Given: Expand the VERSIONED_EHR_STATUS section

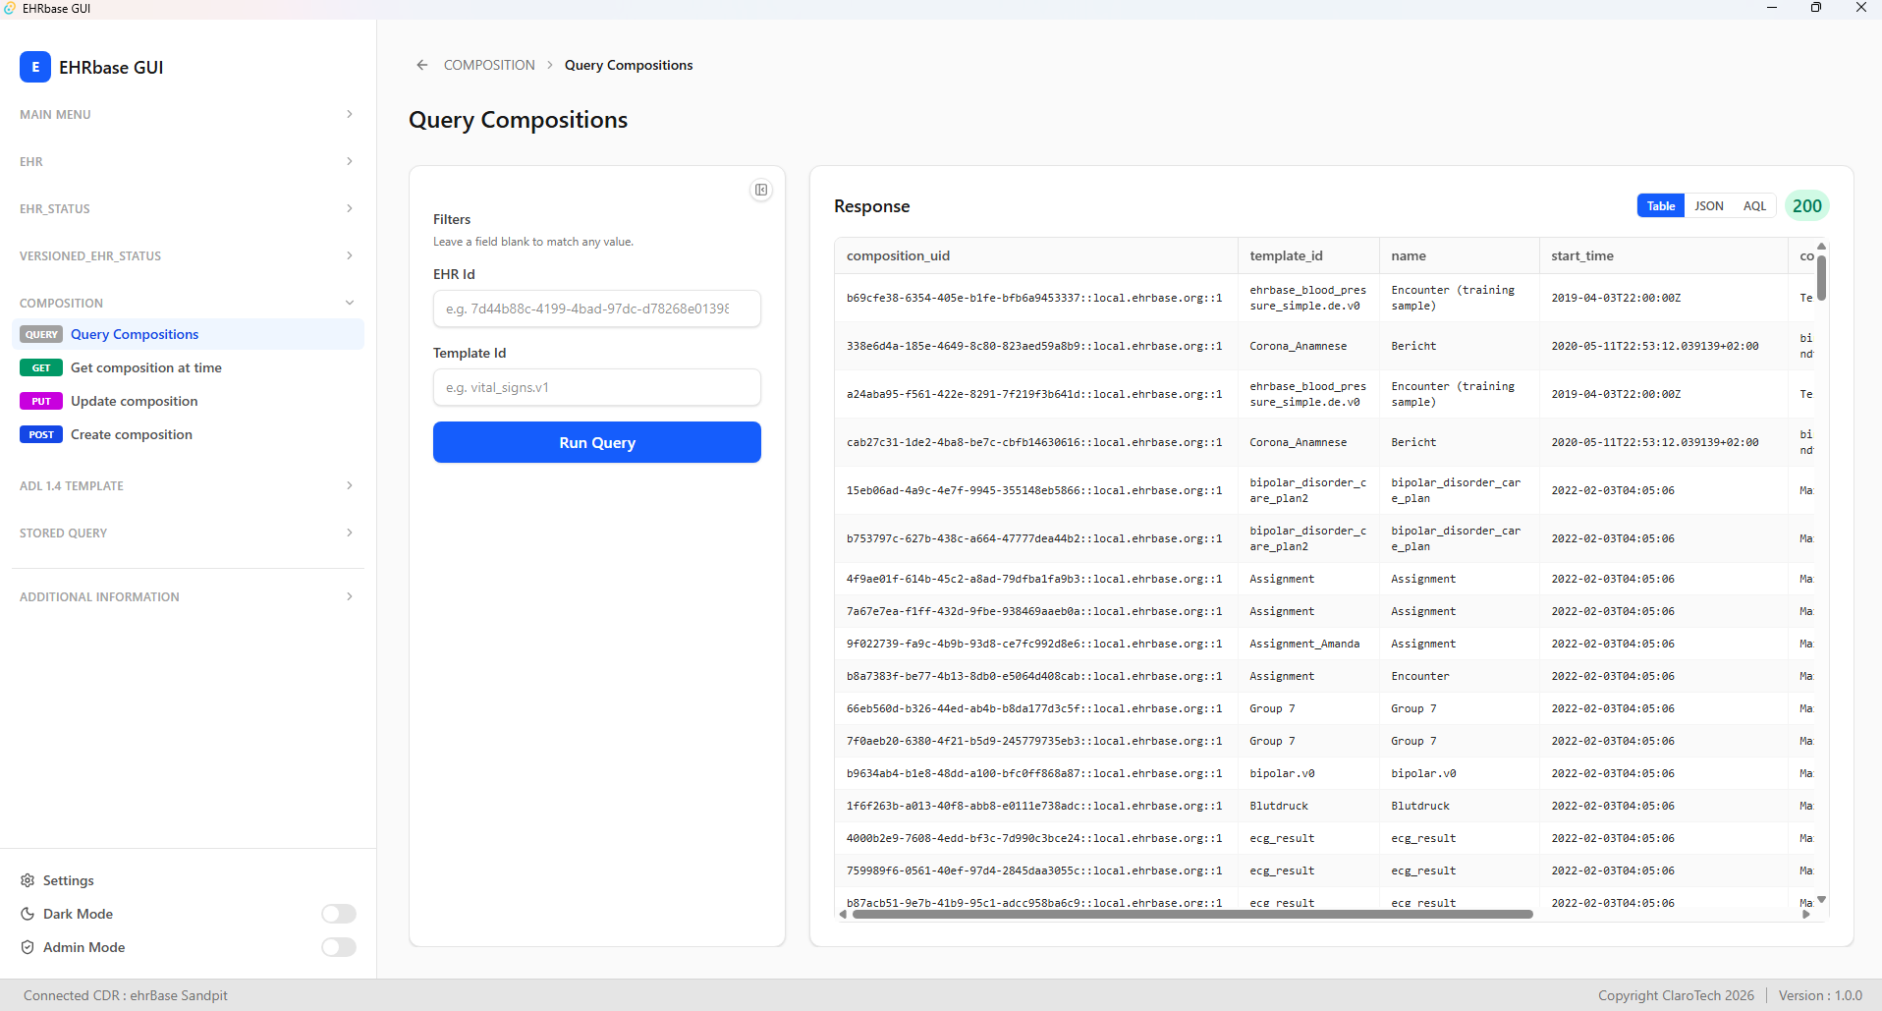Looking at the screenshot, I should click(188, 255).
